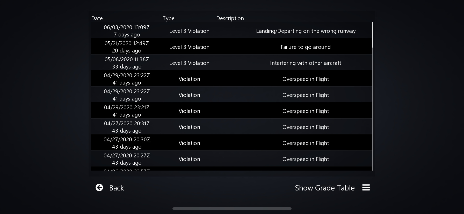Click the Show Grade Table text
Screen dimensions: 464x214
click(x=325, y=188)
